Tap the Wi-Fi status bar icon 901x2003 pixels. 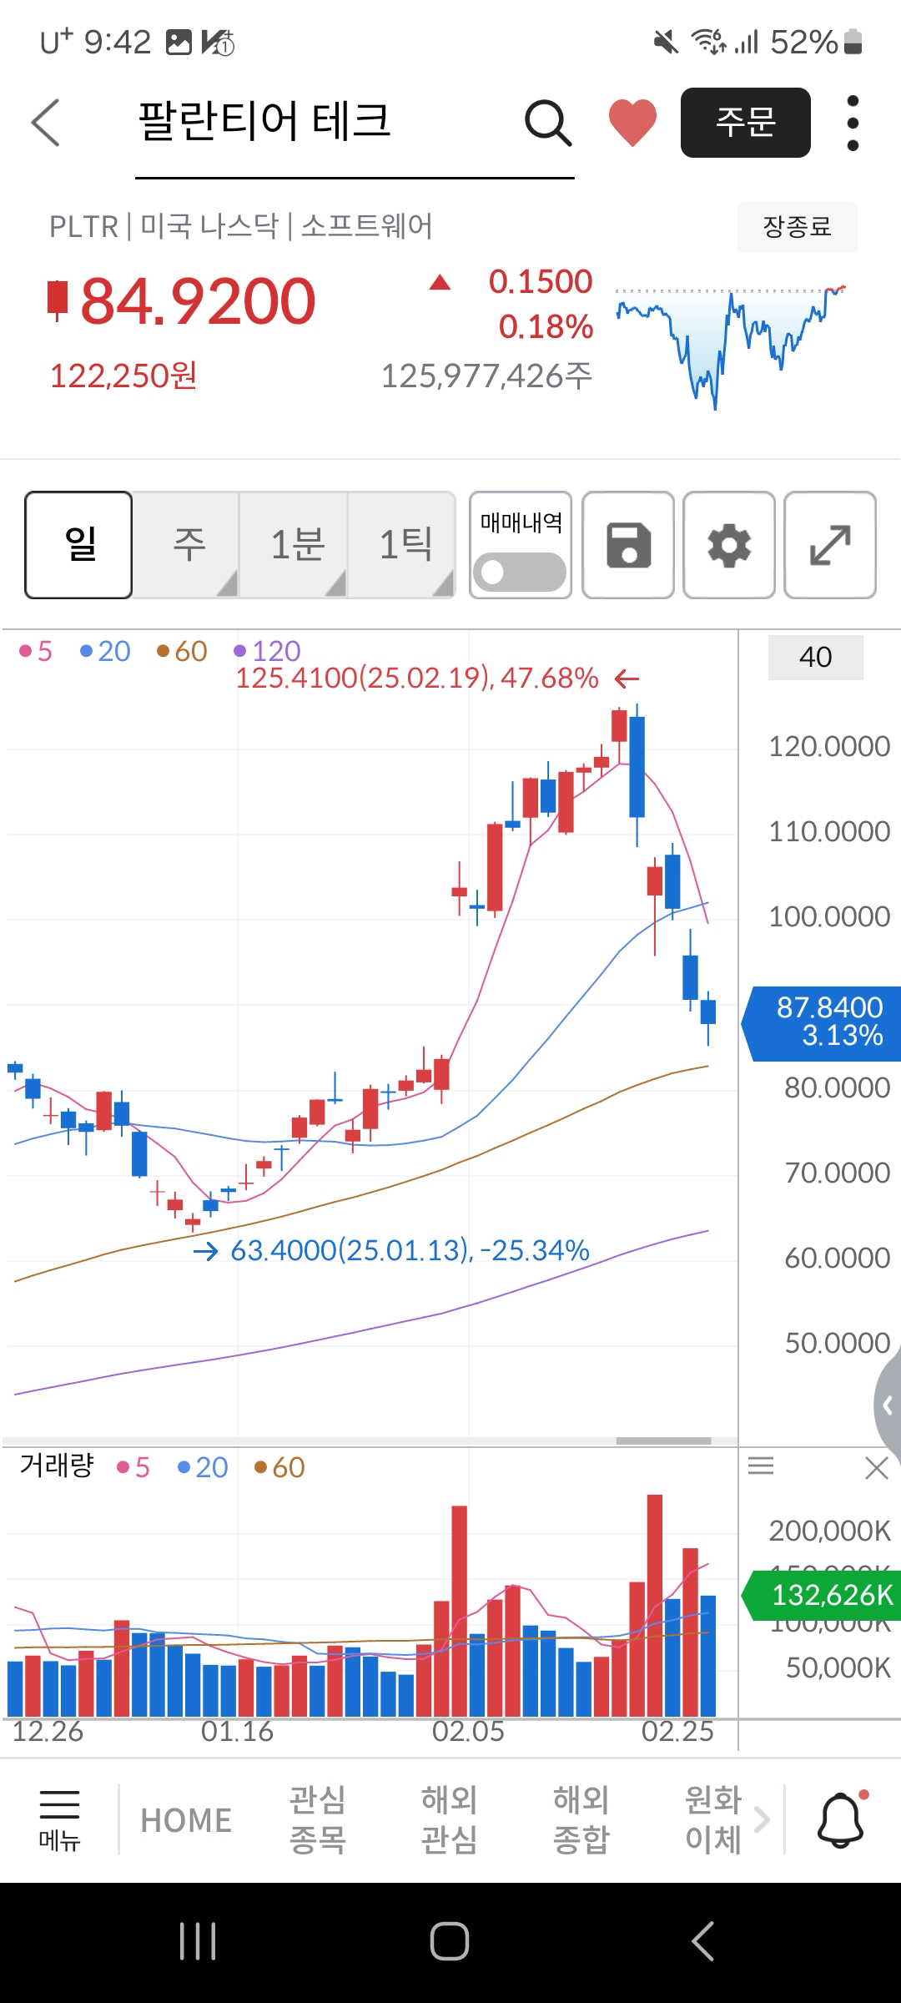pos(707,42)
